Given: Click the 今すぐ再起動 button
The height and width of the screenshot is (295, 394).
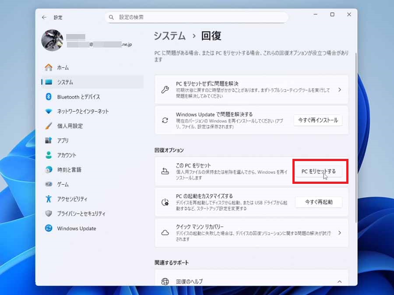Looking at the screenshot, I should (x=318, y=202).
